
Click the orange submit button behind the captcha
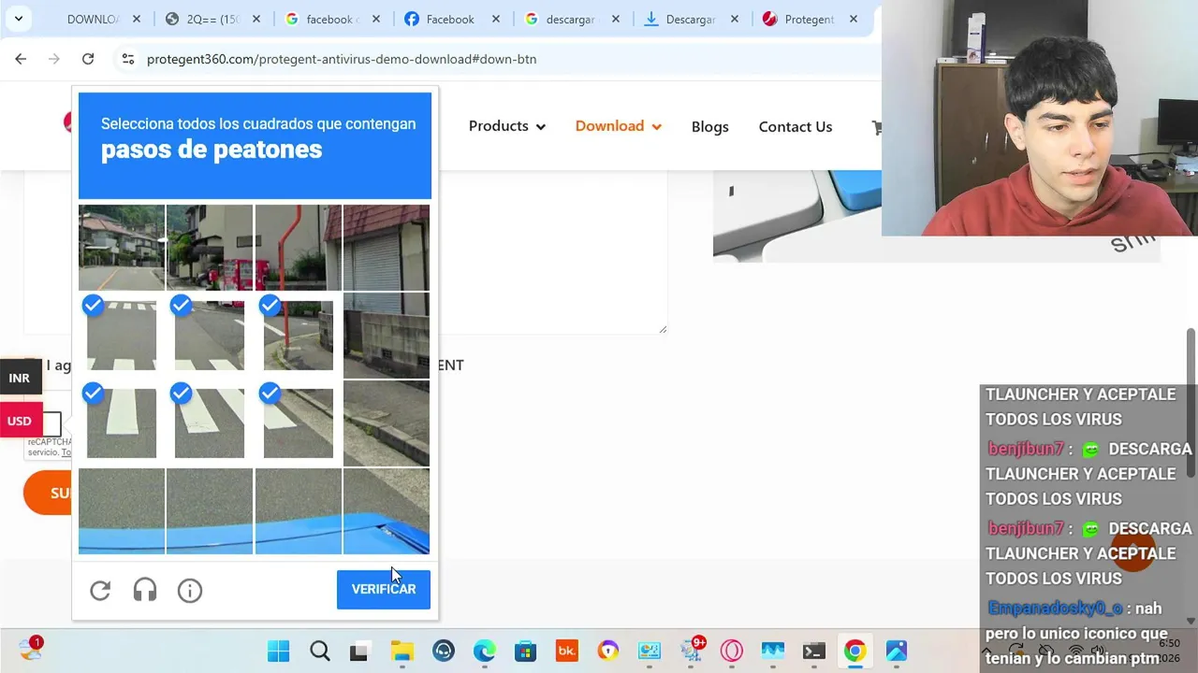[48, 493]
